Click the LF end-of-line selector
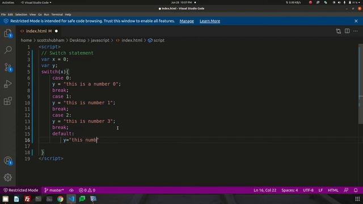The image size is (363, 204). coord(320,190)
